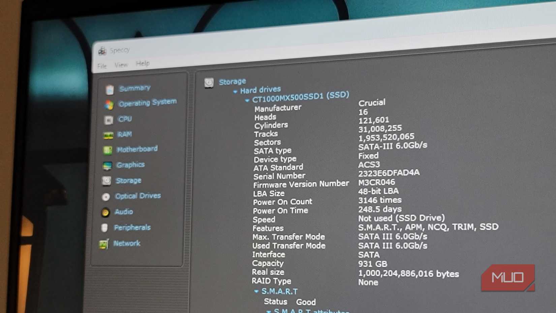
Task: Select the Storage item in sidebar
Action: coord(128,181)
